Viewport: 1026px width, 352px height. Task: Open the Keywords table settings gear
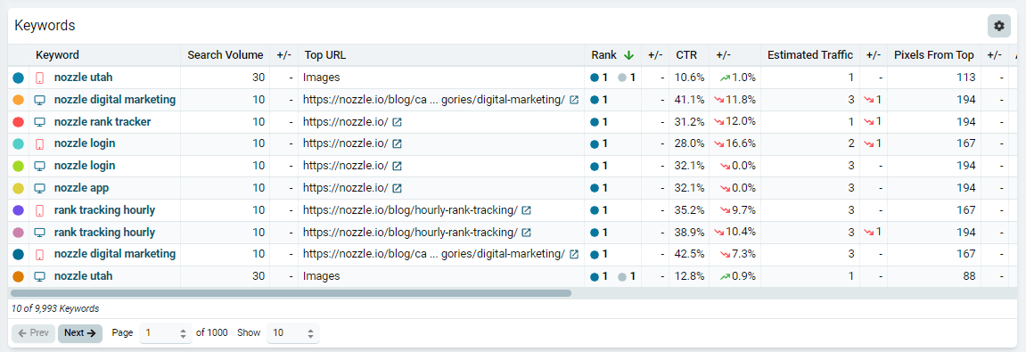998,26
